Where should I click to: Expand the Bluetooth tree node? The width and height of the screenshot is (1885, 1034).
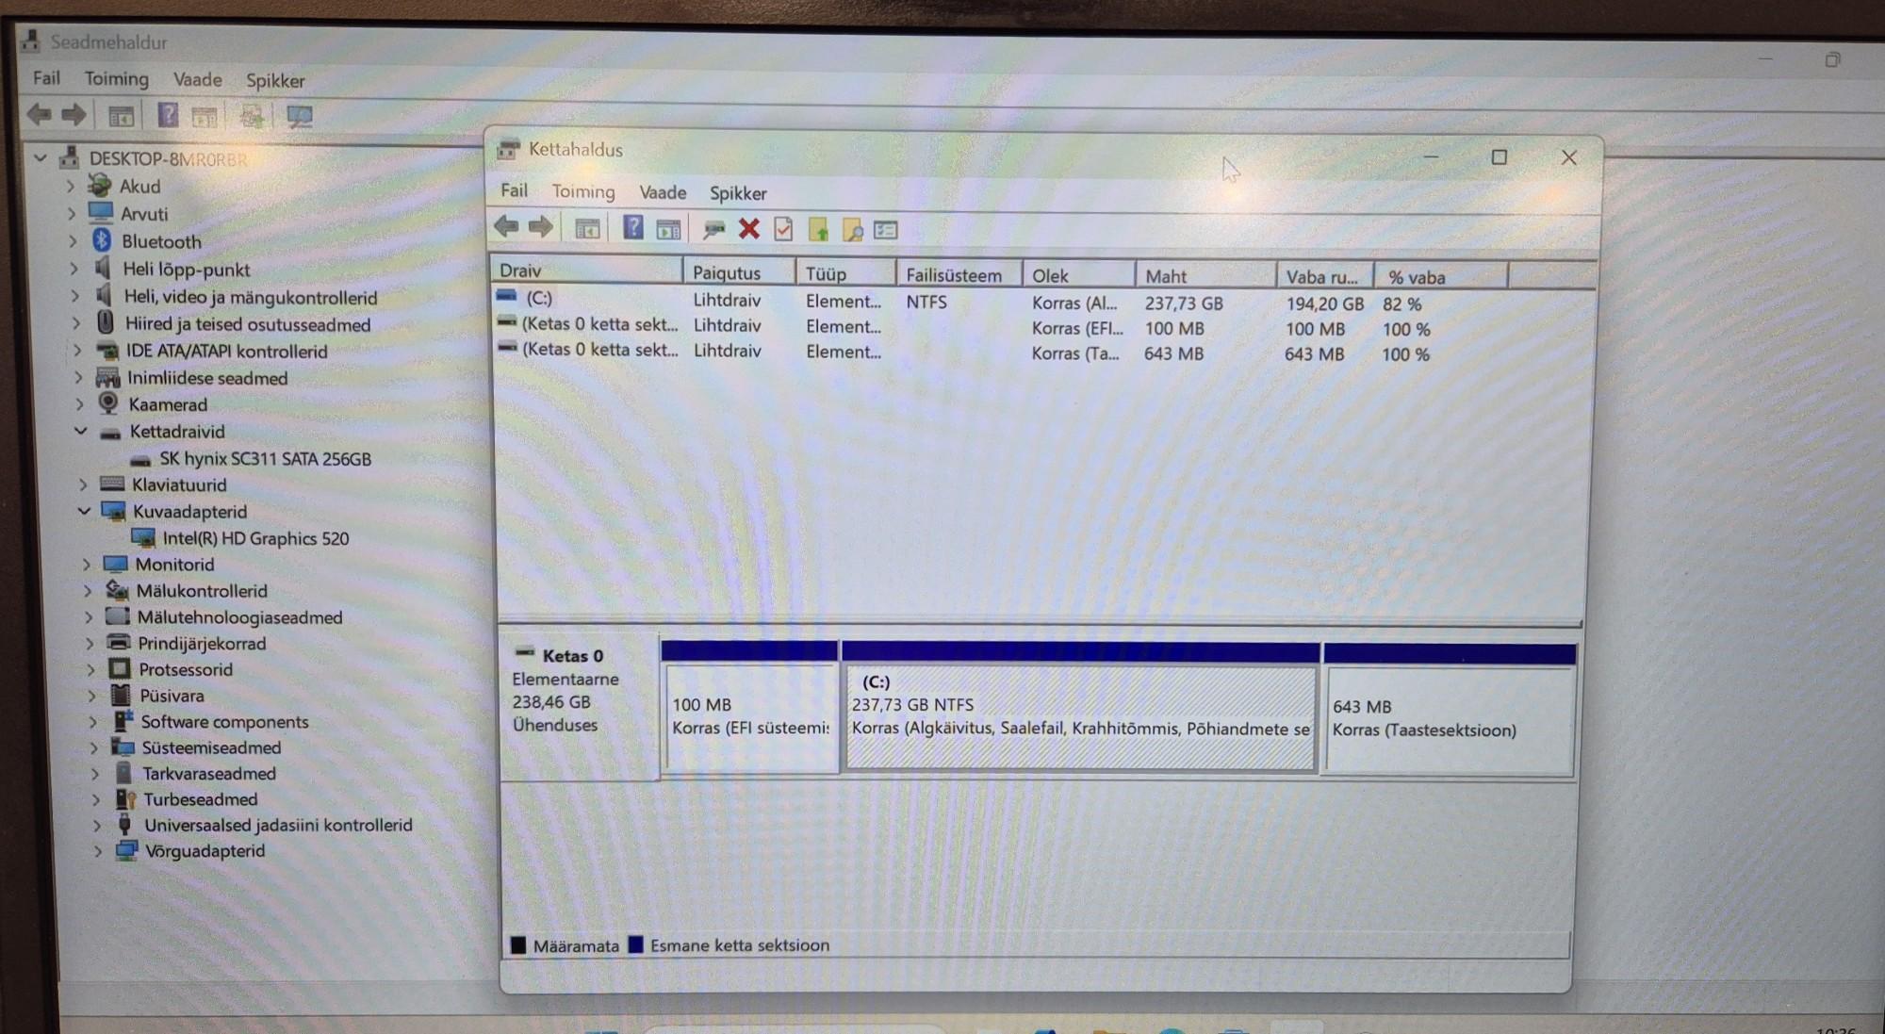point(73,241)
